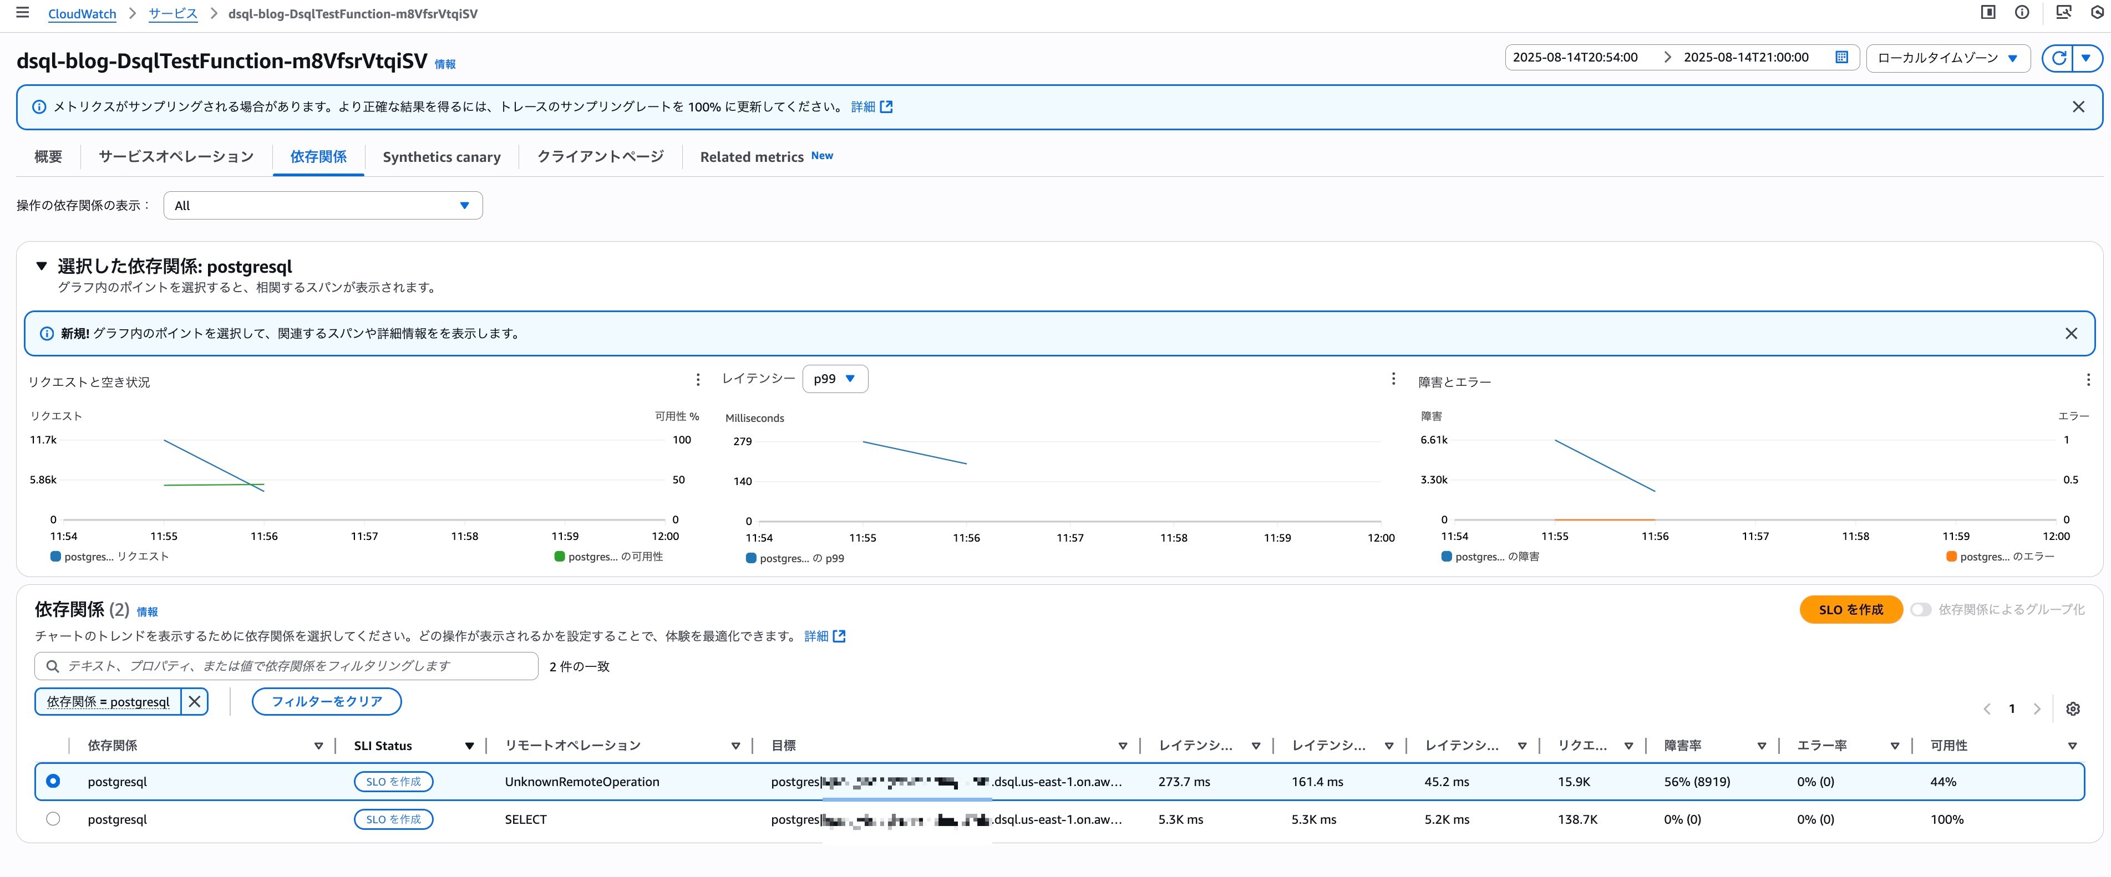Toggle postgres リクエスト legend series

(x=110, y=557)
